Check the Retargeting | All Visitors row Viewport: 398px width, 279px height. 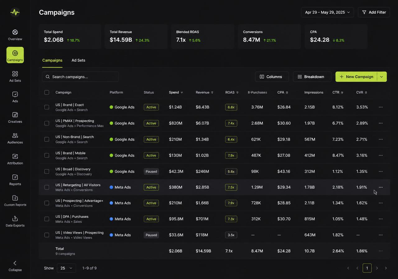[x=47, y=187]
